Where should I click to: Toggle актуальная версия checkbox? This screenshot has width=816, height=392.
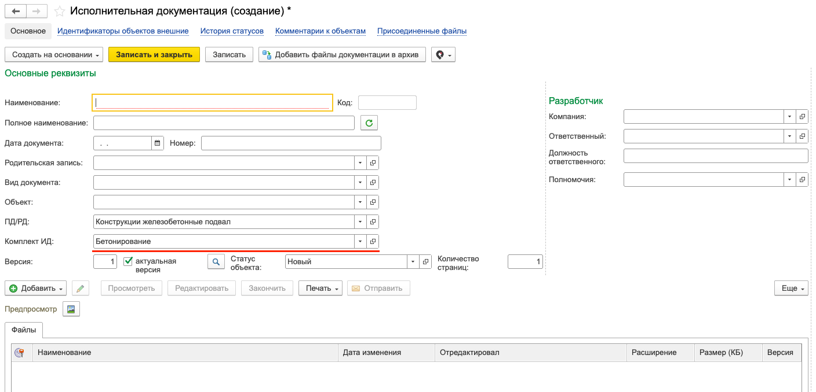point(129,261)
